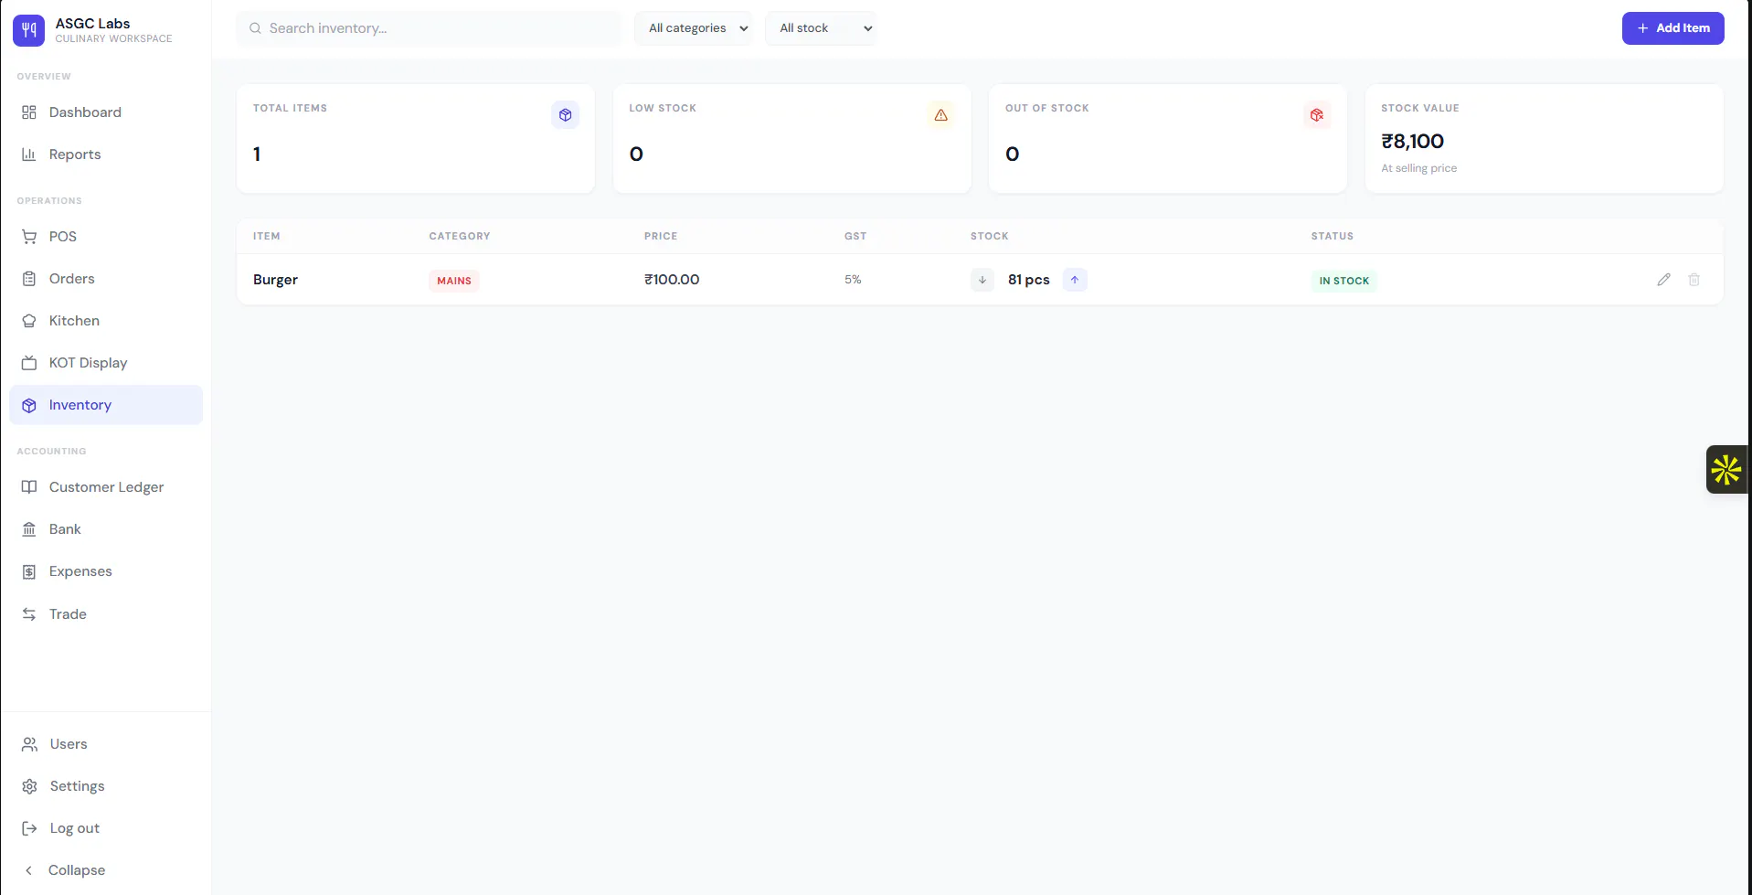Screen dimensions: 1752x895
Task: Open KOT Display
Action: point(106,363)
